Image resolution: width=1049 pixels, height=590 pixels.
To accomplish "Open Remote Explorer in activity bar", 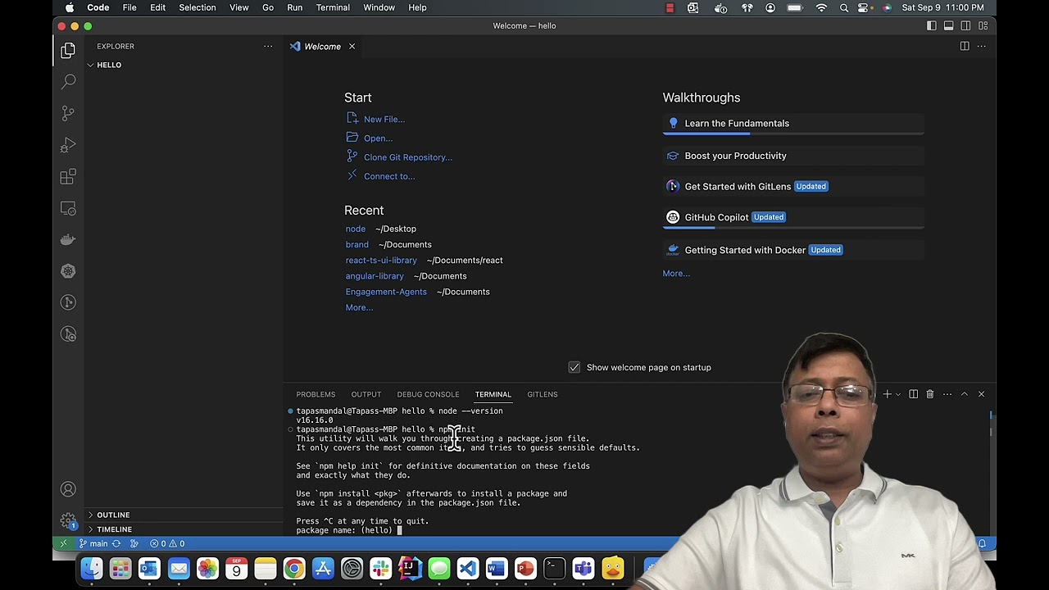I will coord(68,208).
